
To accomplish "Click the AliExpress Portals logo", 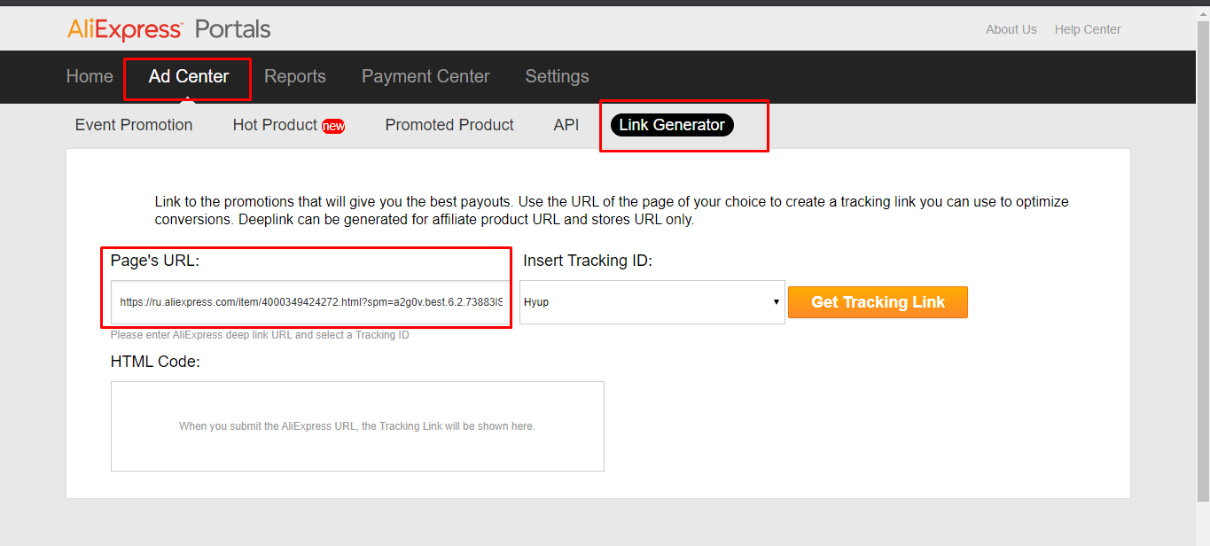I will 168,29.
